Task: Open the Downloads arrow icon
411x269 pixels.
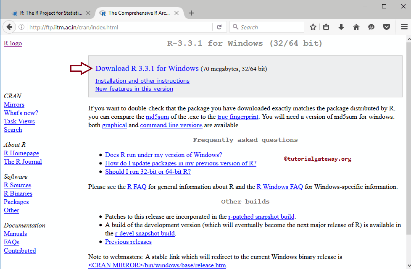Action: coord(341,27)
